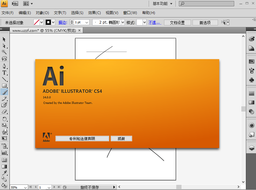Open the 效果(C) menu
Screen dimensions: 256x190
(x=94, y=13)
